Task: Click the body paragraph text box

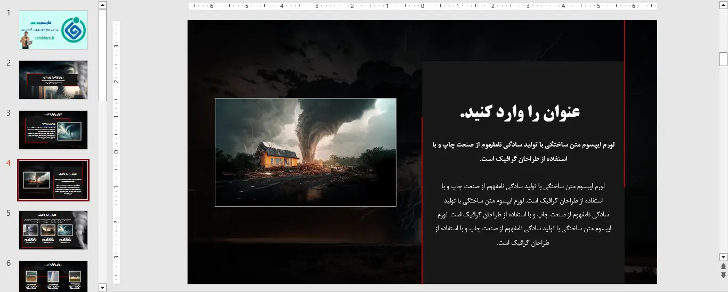Action: (523, 214)
